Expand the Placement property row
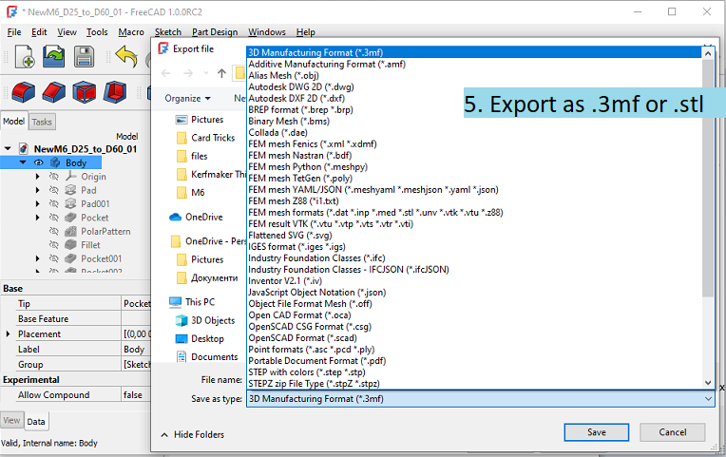Viewport: 726px width, 457px height. (x=8, y=333)
